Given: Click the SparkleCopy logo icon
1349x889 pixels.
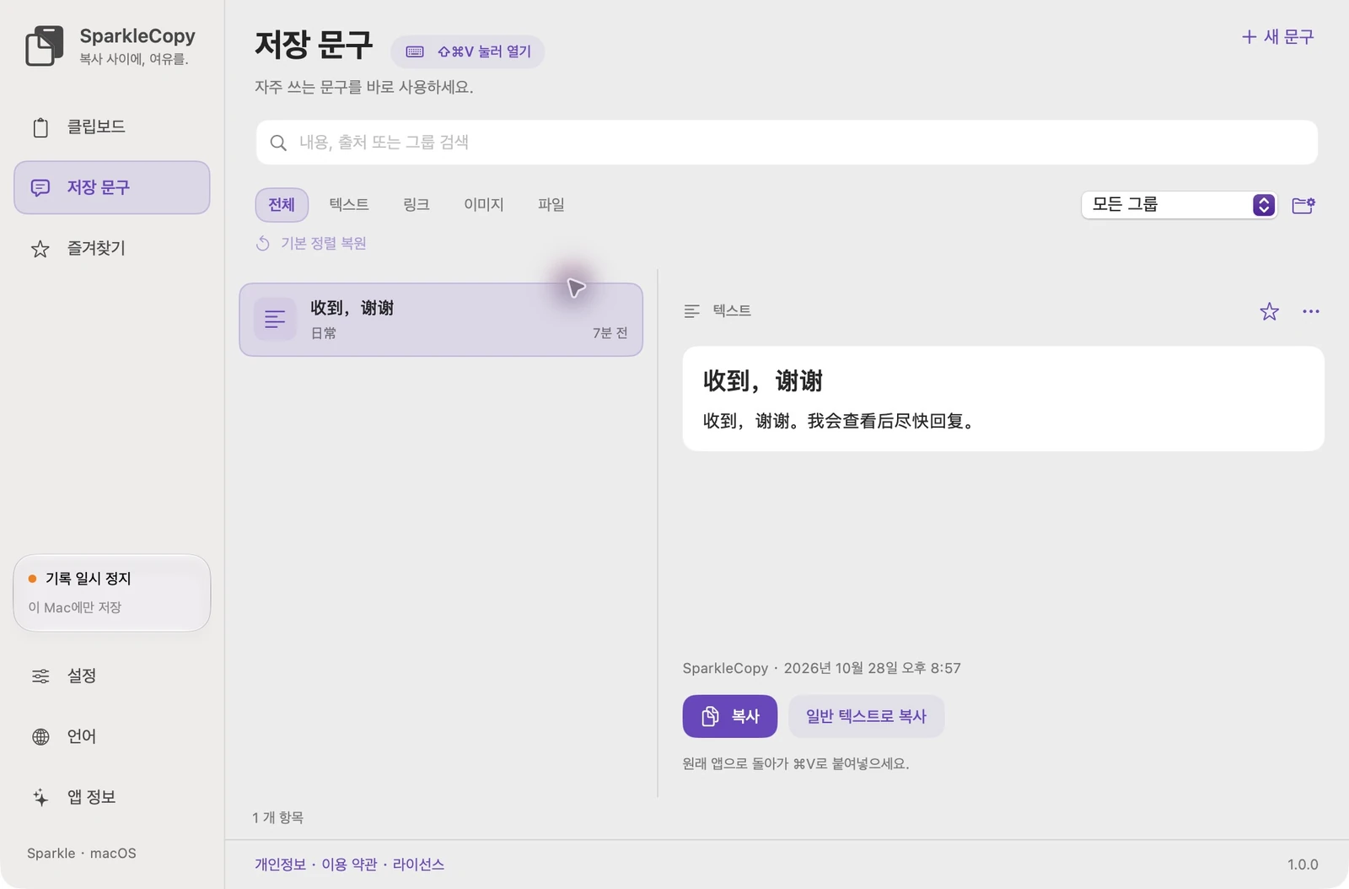Looking at the screenshot, I should coord(45,46).
